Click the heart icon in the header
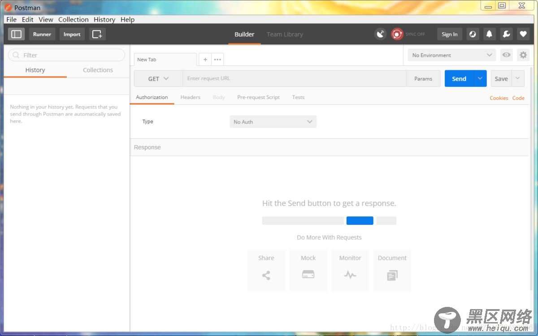Screen dimensions: 538x336 click(x=523, y=34)
